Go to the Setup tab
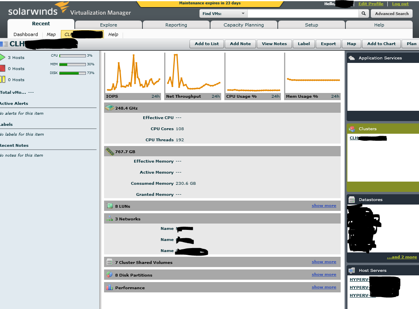This screenshot has height=309, width=419. (311, 25)
